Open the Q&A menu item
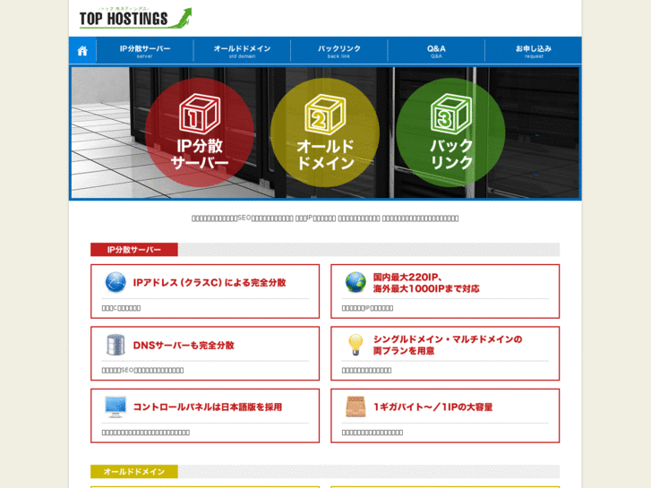Image resolution: width=651 pixels, height=488 pixels. coord(436,51)
